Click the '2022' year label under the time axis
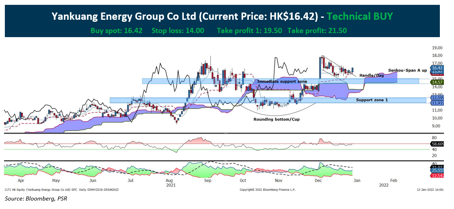This screenshot has width=454, height=209. pyautogui.click(x=384, y=184)
